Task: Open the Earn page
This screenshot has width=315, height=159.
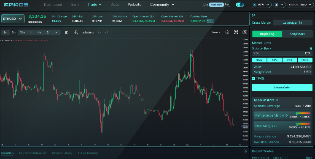Action: (x=75, y=5)
